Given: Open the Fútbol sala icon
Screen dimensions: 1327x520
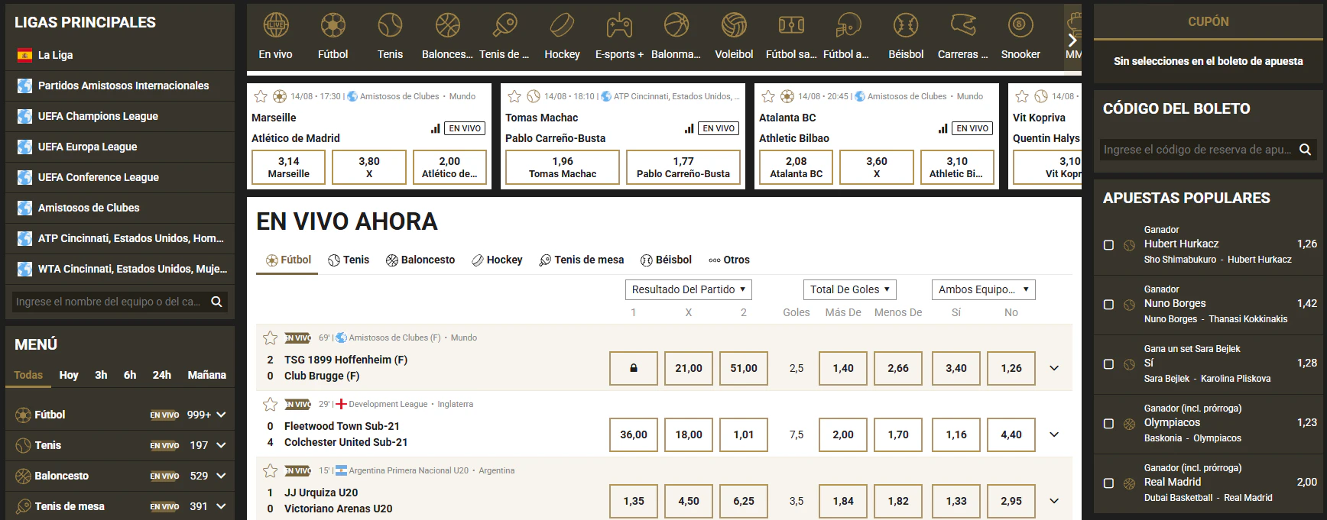Looking at the screenshot, I should (791, 26).
